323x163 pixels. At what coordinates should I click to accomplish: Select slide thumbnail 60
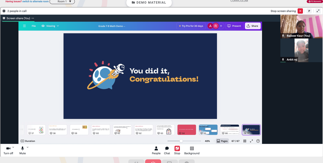(101, 130)
